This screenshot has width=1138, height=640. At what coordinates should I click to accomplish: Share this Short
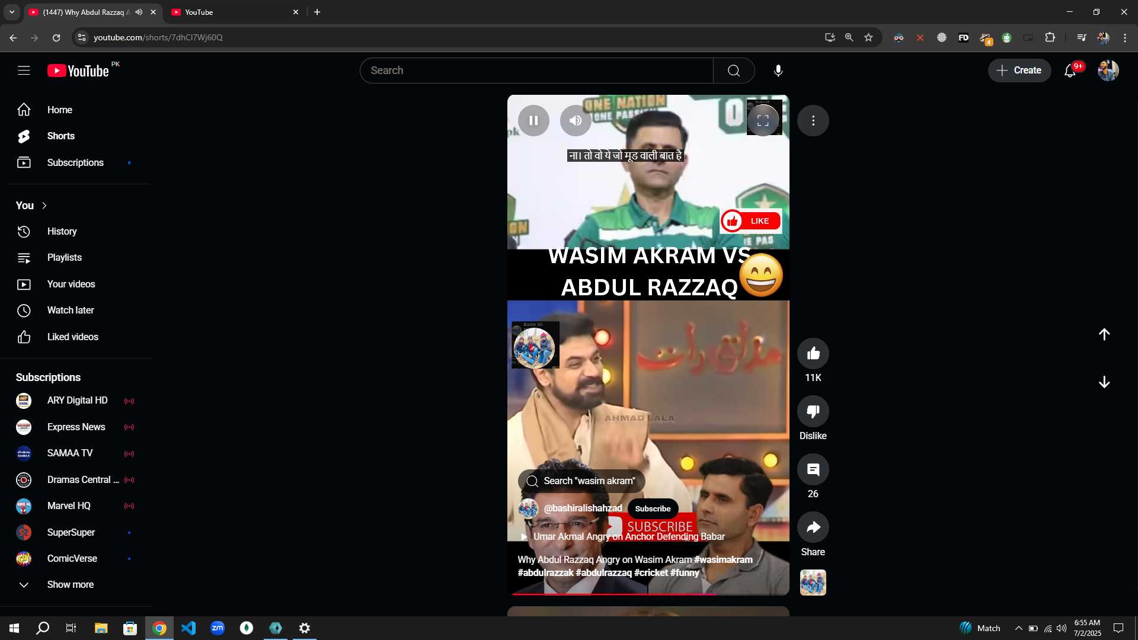click(x=813, y=527)
